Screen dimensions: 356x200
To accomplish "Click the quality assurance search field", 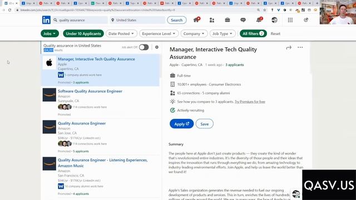I will [80, 20].
